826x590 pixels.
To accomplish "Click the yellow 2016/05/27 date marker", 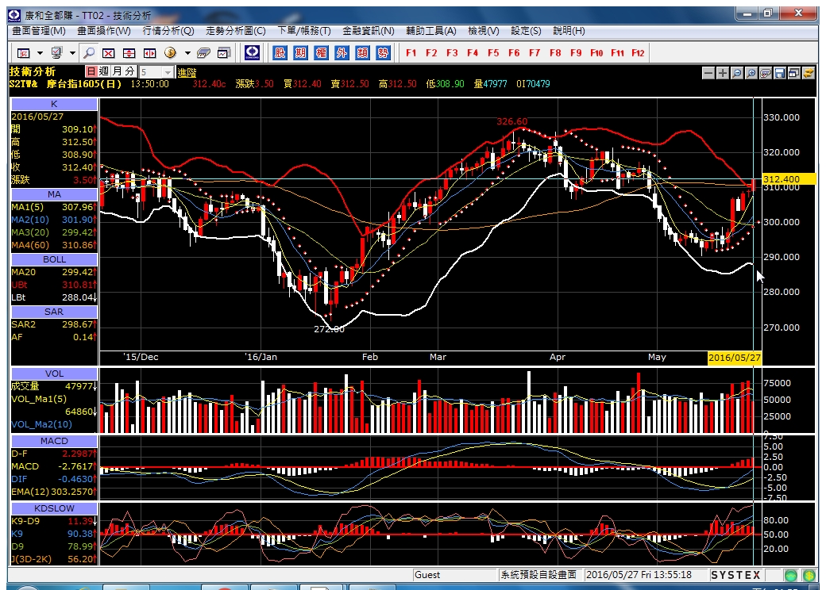I will pyautogui.click(x=735, y=358).
